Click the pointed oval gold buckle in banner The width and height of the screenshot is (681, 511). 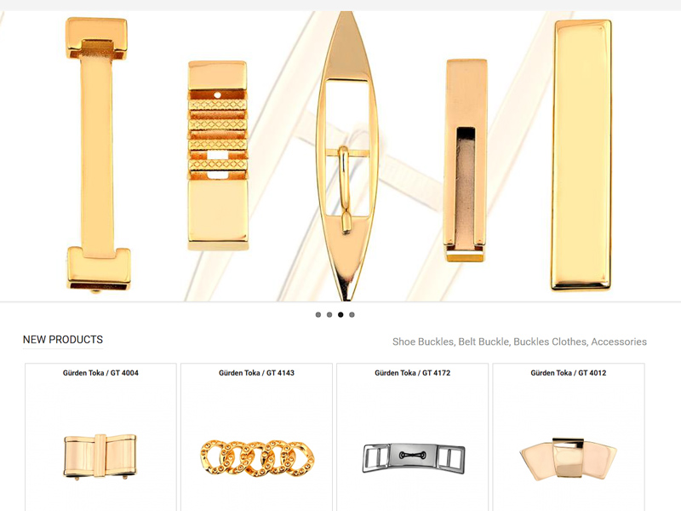(x=346, y=156)
